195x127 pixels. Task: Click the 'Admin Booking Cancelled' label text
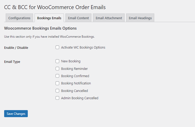point(80,98)
